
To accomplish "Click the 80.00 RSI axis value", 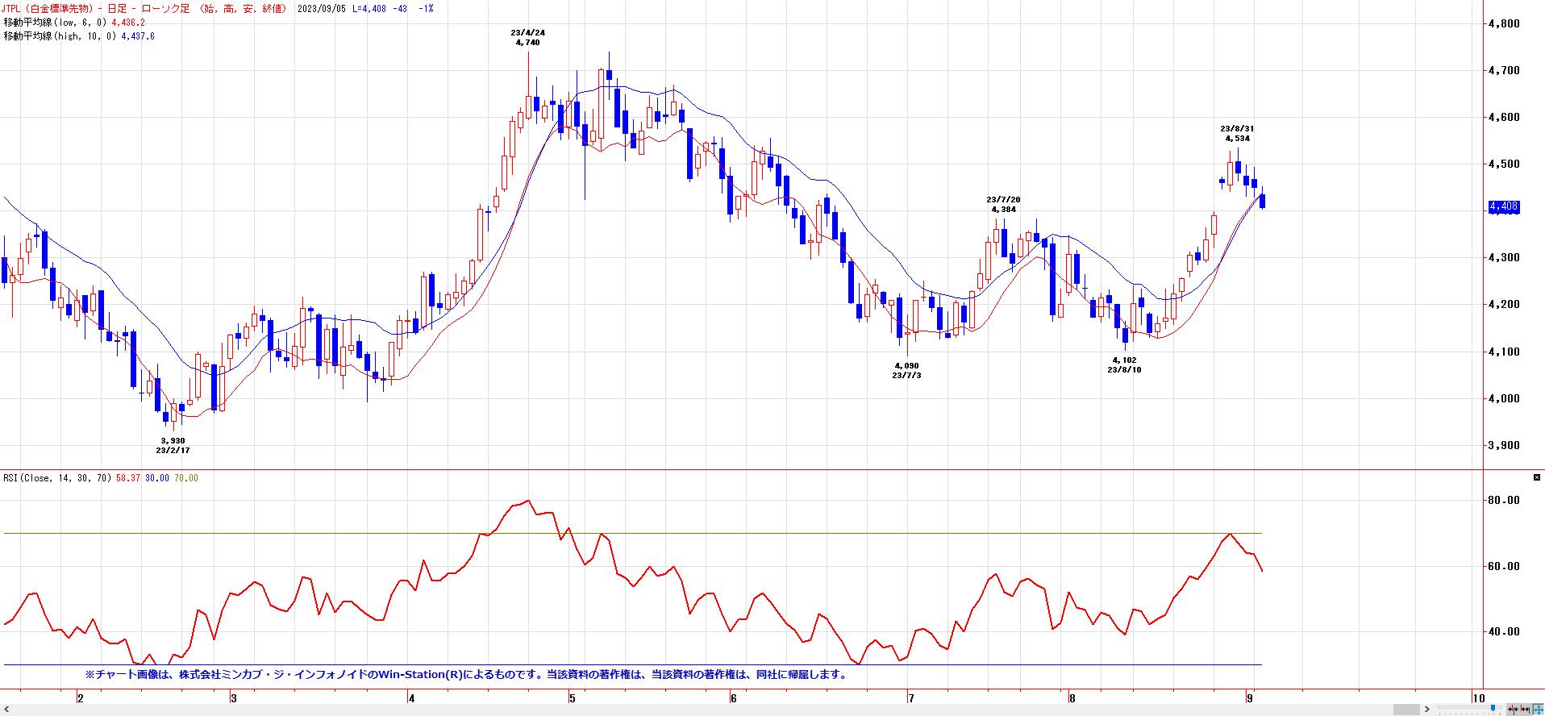I will pos(1505,500).
